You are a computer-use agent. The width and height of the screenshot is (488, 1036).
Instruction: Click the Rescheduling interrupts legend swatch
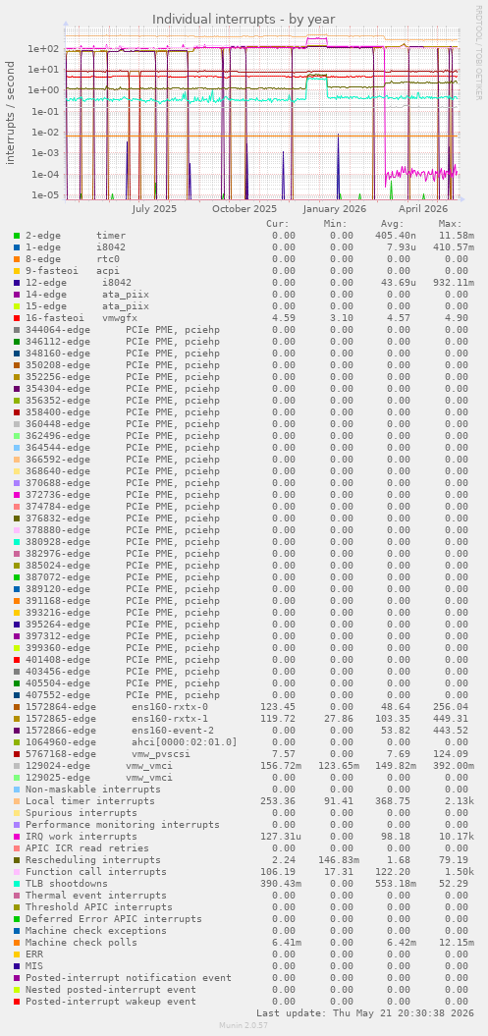(17, 859)
